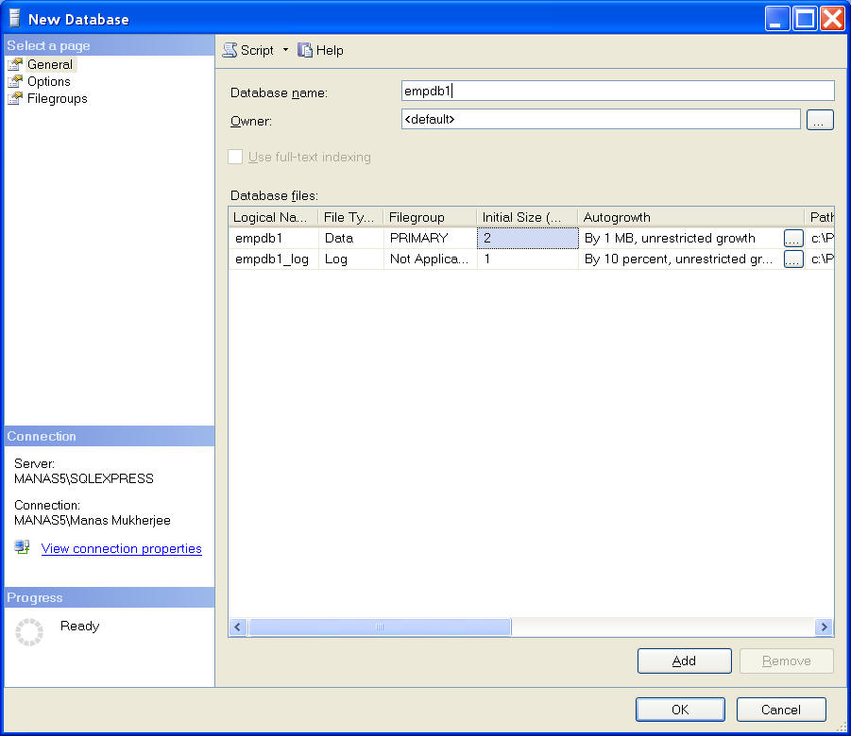Open the Filegroups page
The image size is (851, 736).
pyautogui.click(x=57, y=98)
